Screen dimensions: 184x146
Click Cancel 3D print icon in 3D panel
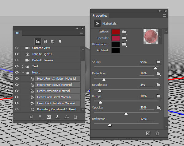click(x=67, y=117)
